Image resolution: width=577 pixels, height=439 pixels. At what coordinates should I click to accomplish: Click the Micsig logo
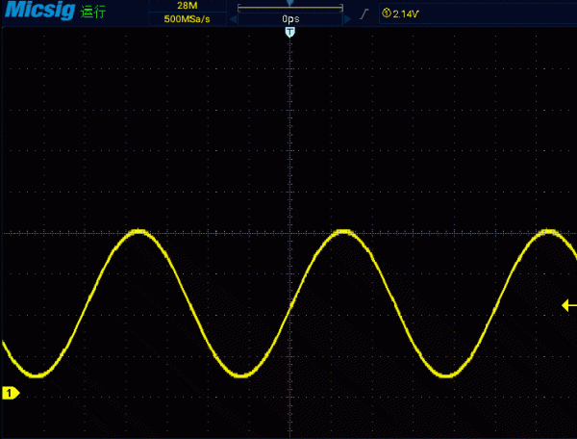pyautogui.click(x=39, y=10)
